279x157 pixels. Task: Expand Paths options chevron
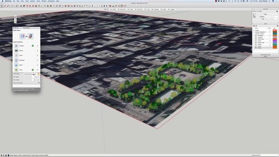click(37, 55)
